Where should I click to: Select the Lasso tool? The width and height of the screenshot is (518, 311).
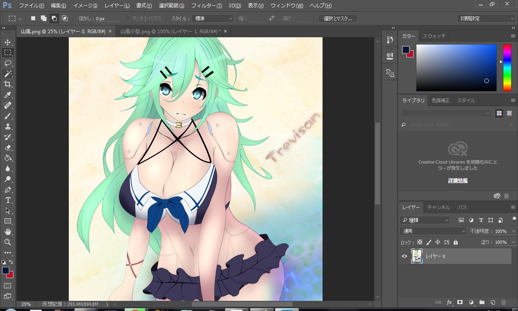(8, 63)
